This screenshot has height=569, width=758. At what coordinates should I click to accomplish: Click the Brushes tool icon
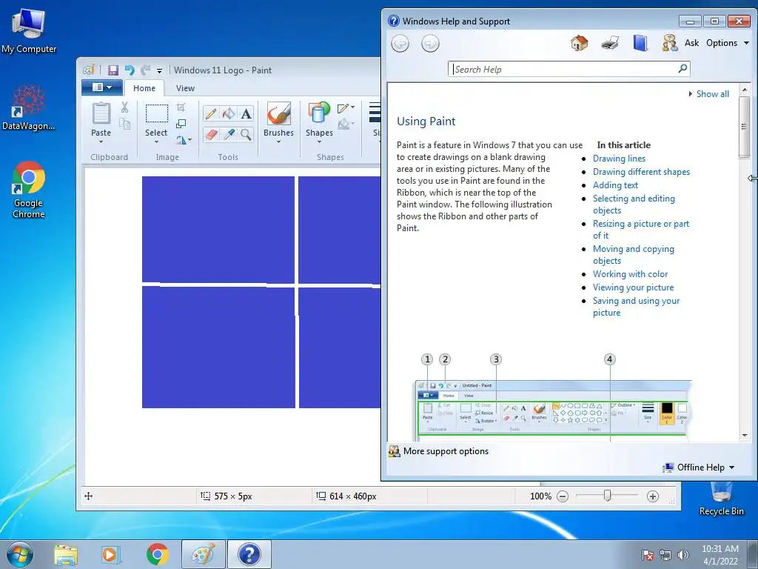278,113
